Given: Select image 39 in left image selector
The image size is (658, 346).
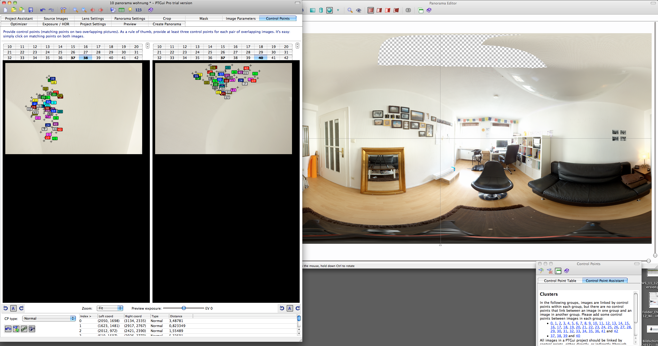Looking at the screenshot, I should [x=98, y=58].
